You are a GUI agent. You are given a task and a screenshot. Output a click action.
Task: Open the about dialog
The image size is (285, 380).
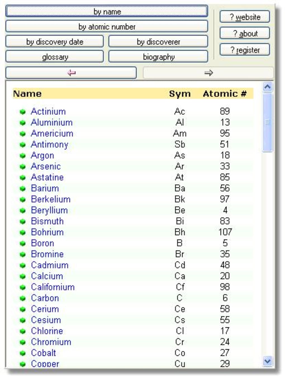point(244,33)
